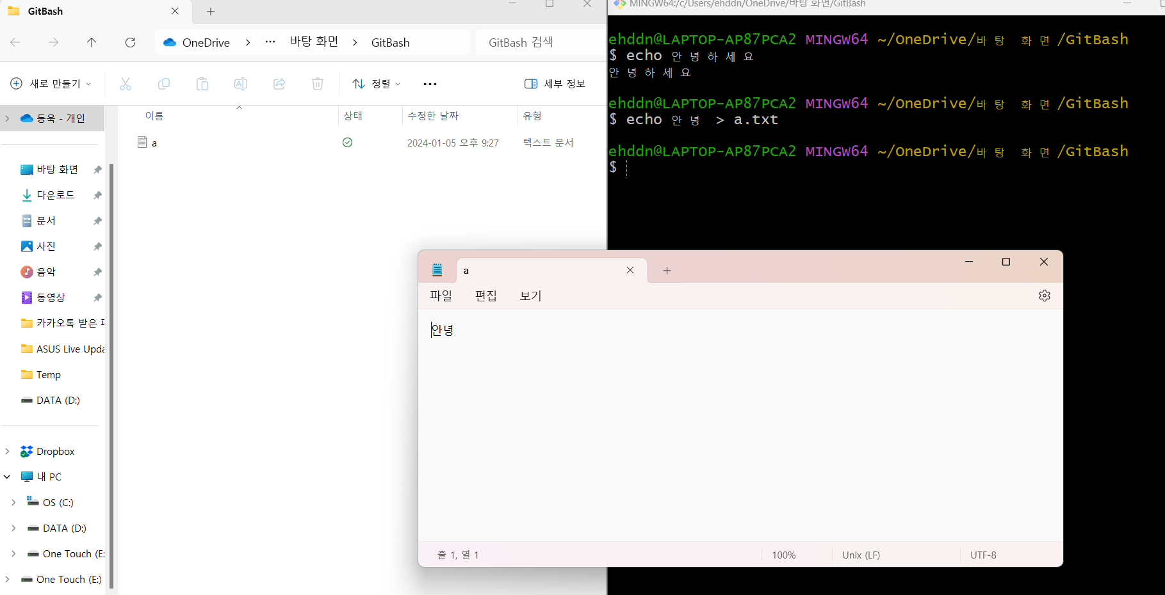Viewport: 1165px width, 595px height.
Task: Open the 새로 만들기 dropdown
Action: click(51, 84)
